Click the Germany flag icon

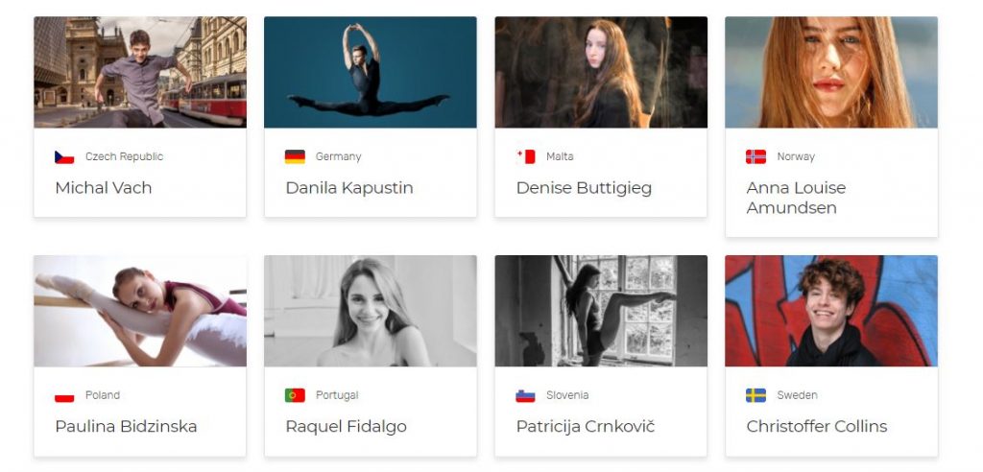point(295,156)
